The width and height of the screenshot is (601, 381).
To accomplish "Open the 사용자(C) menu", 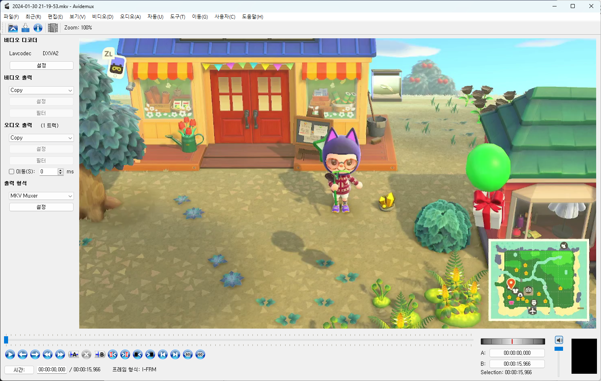I will 225,17.
